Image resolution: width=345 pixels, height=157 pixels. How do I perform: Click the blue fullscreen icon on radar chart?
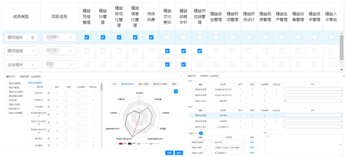(x=176, y=91)
